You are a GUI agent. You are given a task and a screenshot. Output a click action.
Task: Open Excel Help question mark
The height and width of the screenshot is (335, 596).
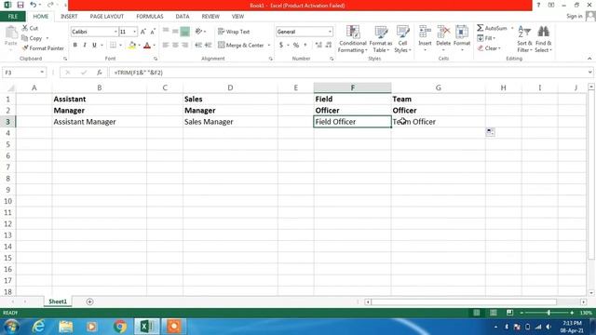[538, 5]
